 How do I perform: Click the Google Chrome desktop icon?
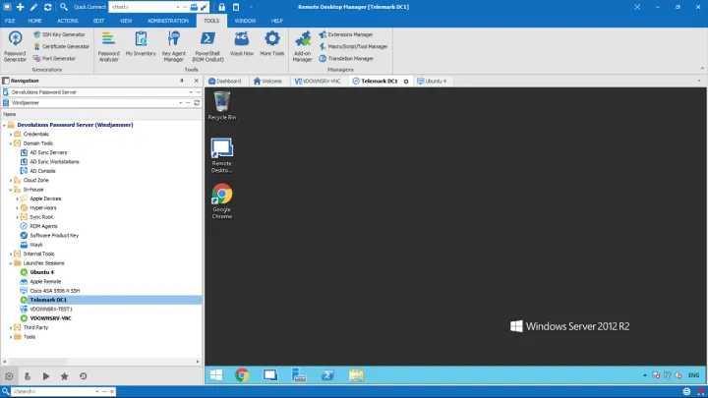(x=222, y=199)
